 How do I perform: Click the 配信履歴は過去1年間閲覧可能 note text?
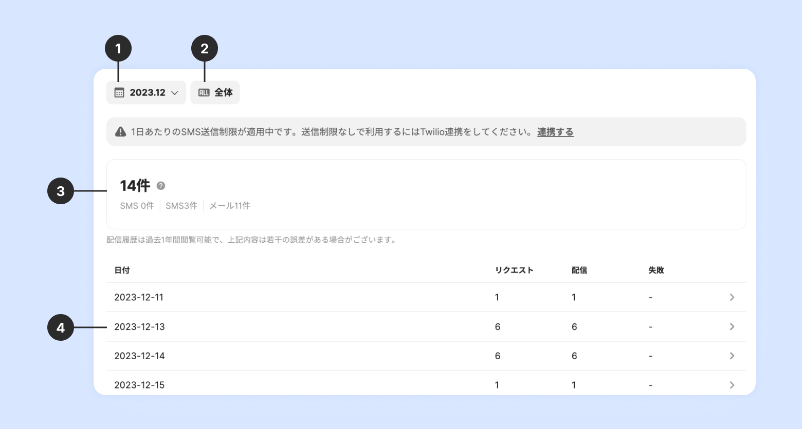coord(252,240)
